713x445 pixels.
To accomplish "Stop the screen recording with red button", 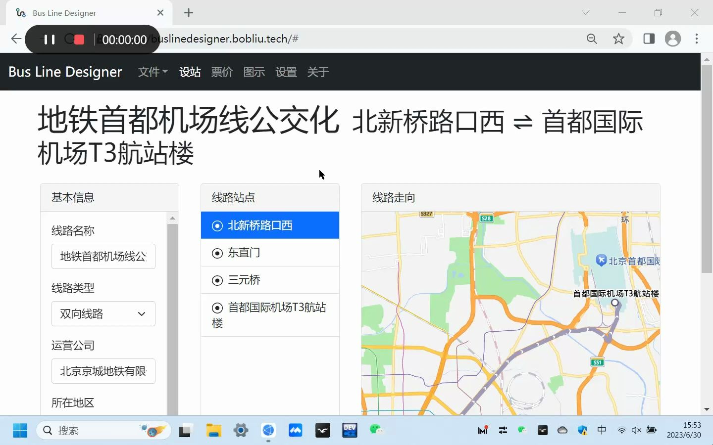I will coord(79,40).
